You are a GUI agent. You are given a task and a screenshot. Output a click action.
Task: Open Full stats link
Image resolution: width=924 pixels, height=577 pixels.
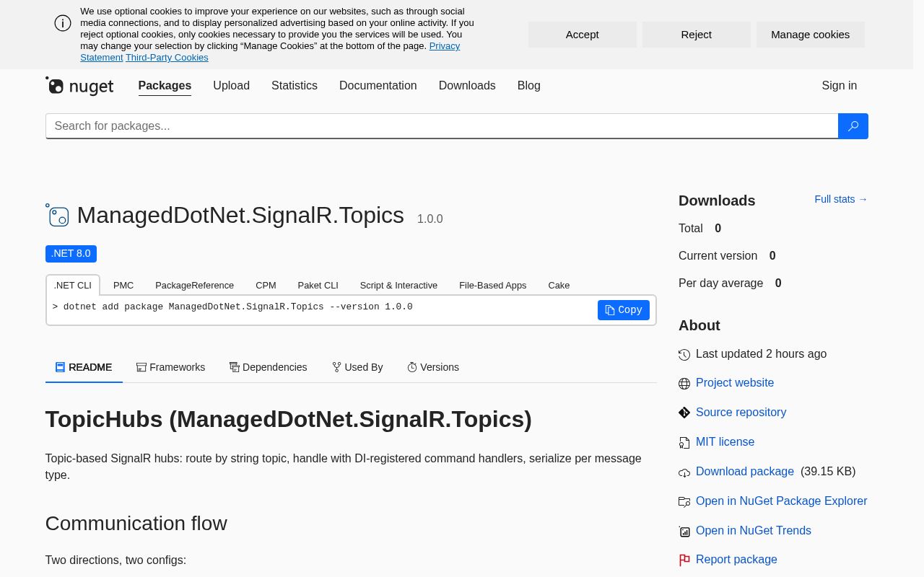(x=841, y=199)
